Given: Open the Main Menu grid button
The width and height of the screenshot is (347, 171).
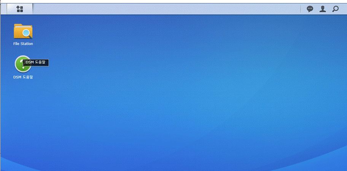Looking at the screenshot, I should (x=20, y=9).
